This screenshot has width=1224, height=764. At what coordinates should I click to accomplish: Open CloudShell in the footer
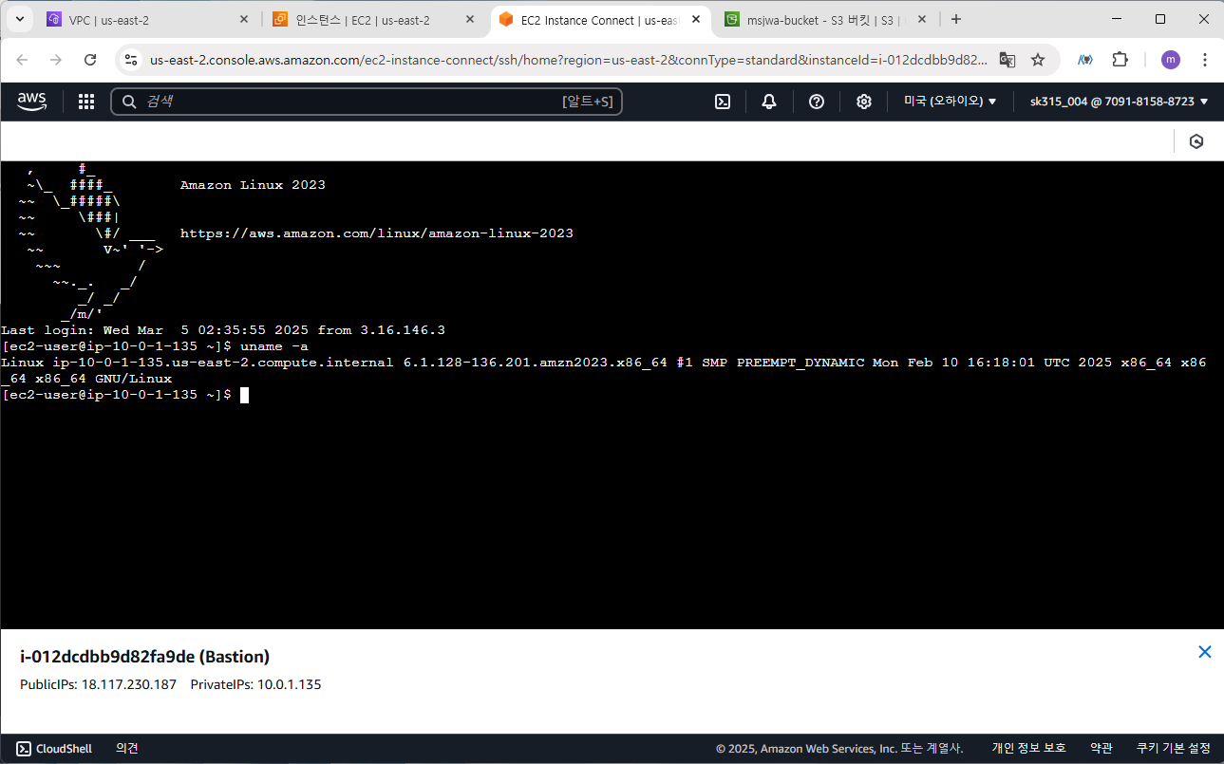(54, 749)
